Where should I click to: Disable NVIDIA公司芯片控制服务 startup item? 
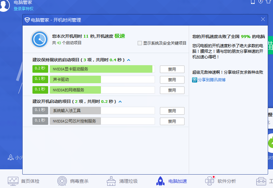[x=172, y=121]
